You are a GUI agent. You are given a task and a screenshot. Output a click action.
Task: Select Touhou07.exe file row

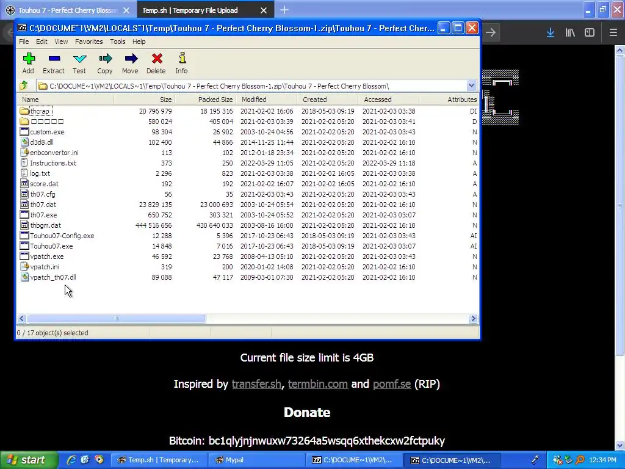coord(248,246)
